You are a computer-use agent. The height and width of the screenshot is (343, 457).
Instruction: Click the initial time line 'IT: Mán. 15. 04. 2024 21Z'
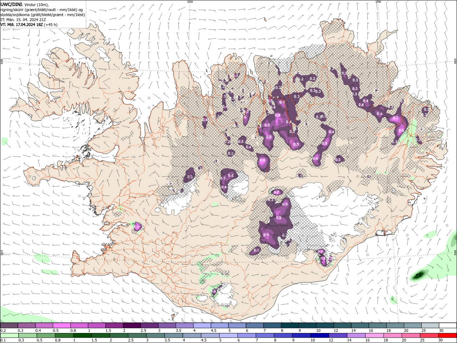point(23,20)
